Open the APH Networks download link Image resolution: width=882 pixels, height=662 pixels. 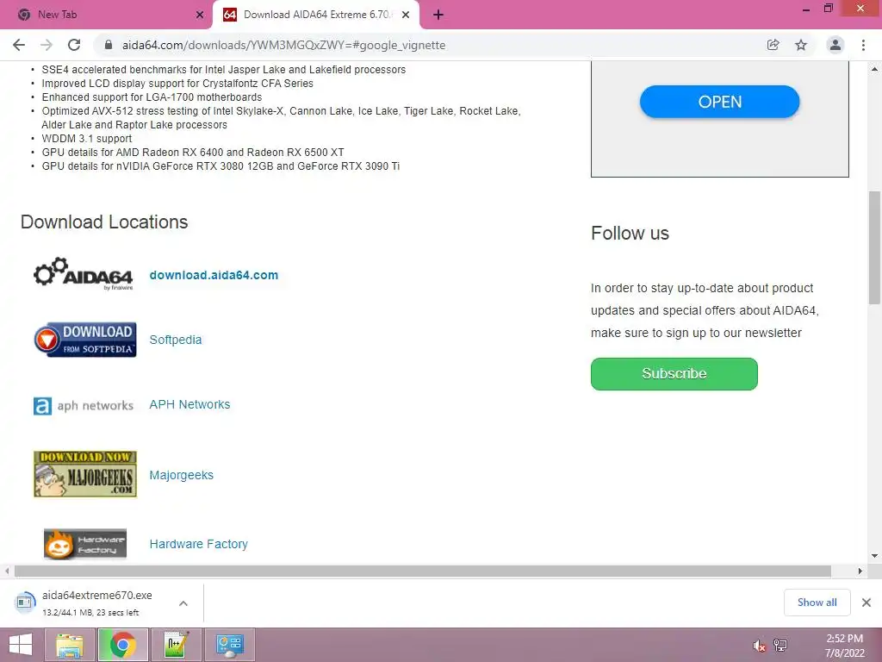[189, 405]
